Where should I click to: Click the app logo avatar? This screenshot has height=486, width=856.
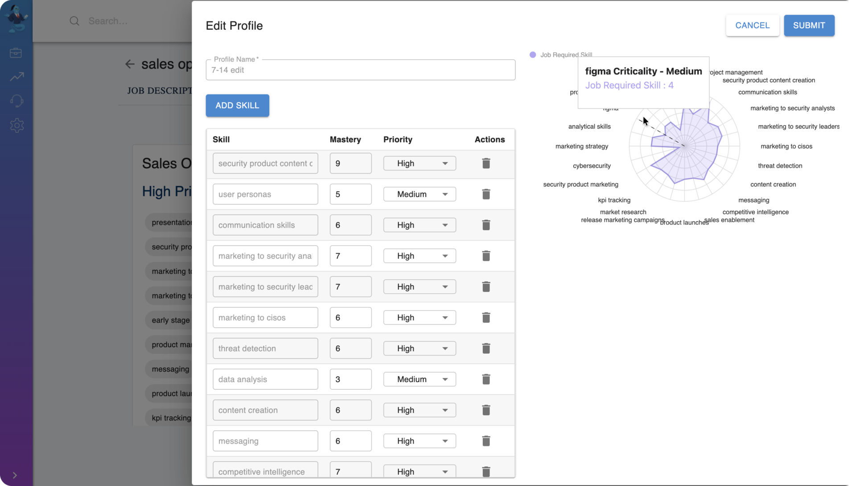pos(16,18)
